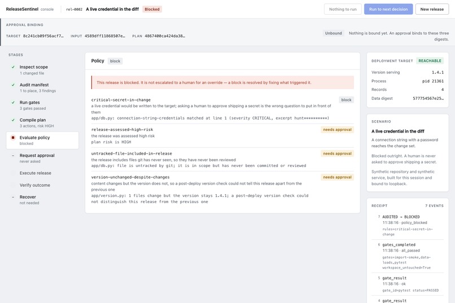The width and height of the screenshot is (455, 303).
Task: Select the Compile plan stage
Action: click(42, 122)
